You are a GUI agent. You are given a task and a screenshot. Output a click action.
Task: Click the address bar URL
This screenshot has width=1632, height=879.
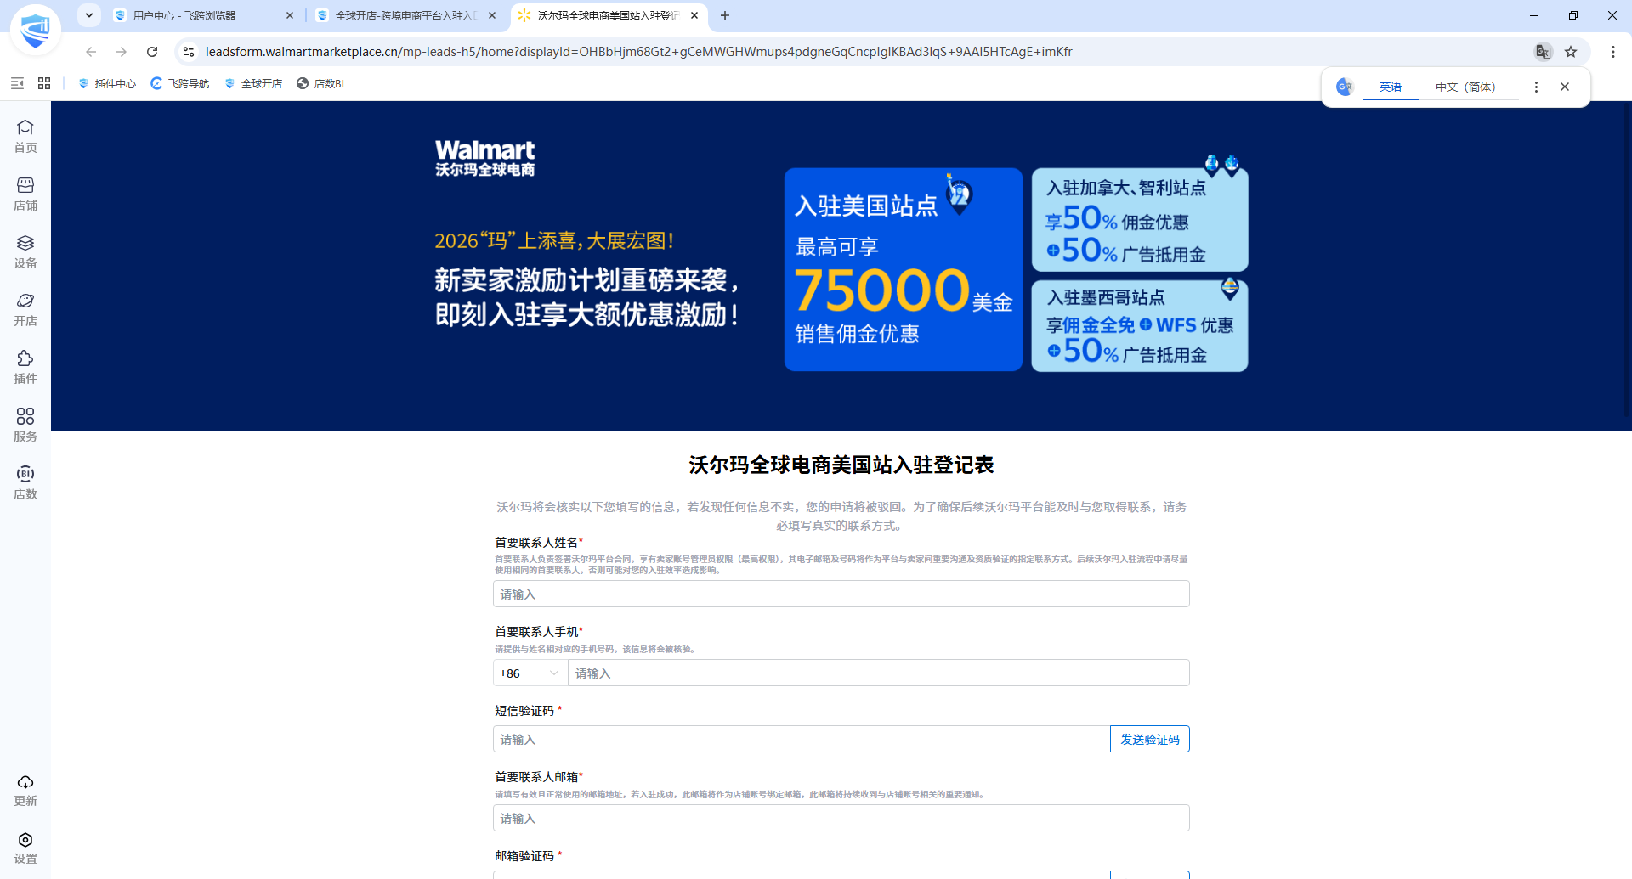point(639,52)
